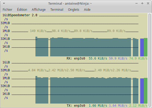
Task: Click the TX: enp3s0 label
Action: point(76,105)
